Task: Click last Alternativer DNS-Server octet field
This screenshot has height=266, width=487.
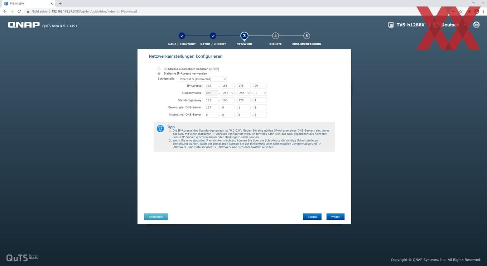Action: (x=260, y=115)
